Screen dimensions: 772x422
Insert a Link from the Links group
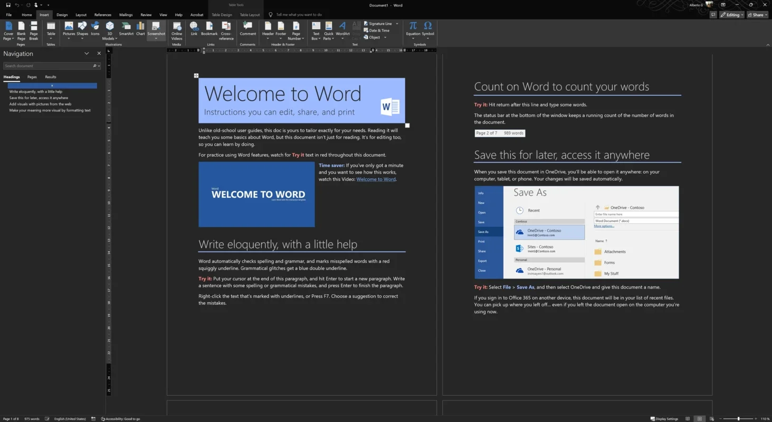194,29
